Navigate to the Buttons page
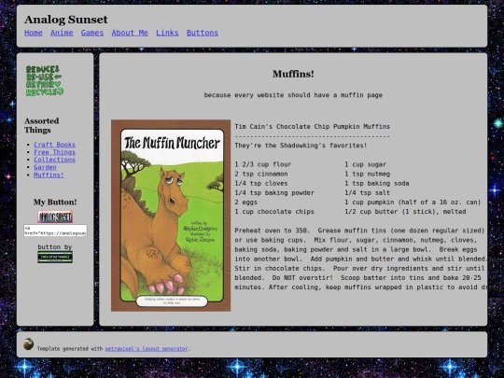Screen dimensions: 504x378 (x=203, y=33)
